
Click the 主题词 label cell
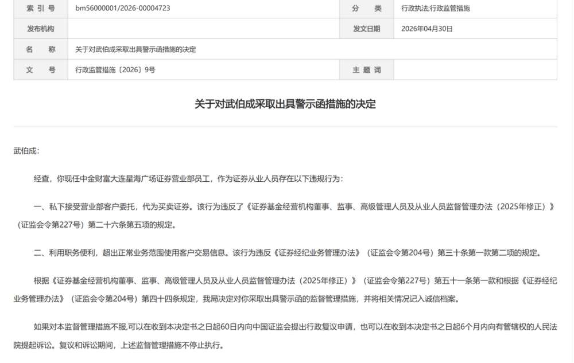coord(366,70)
